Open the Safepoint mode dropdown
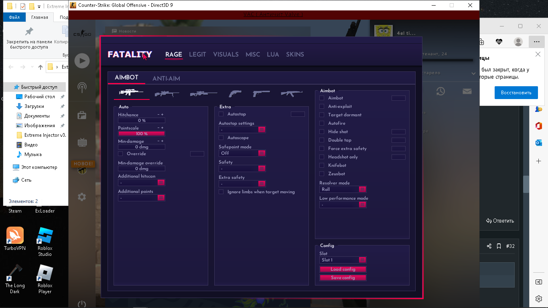This screenshot has width=548, height=308. [242, 153]
